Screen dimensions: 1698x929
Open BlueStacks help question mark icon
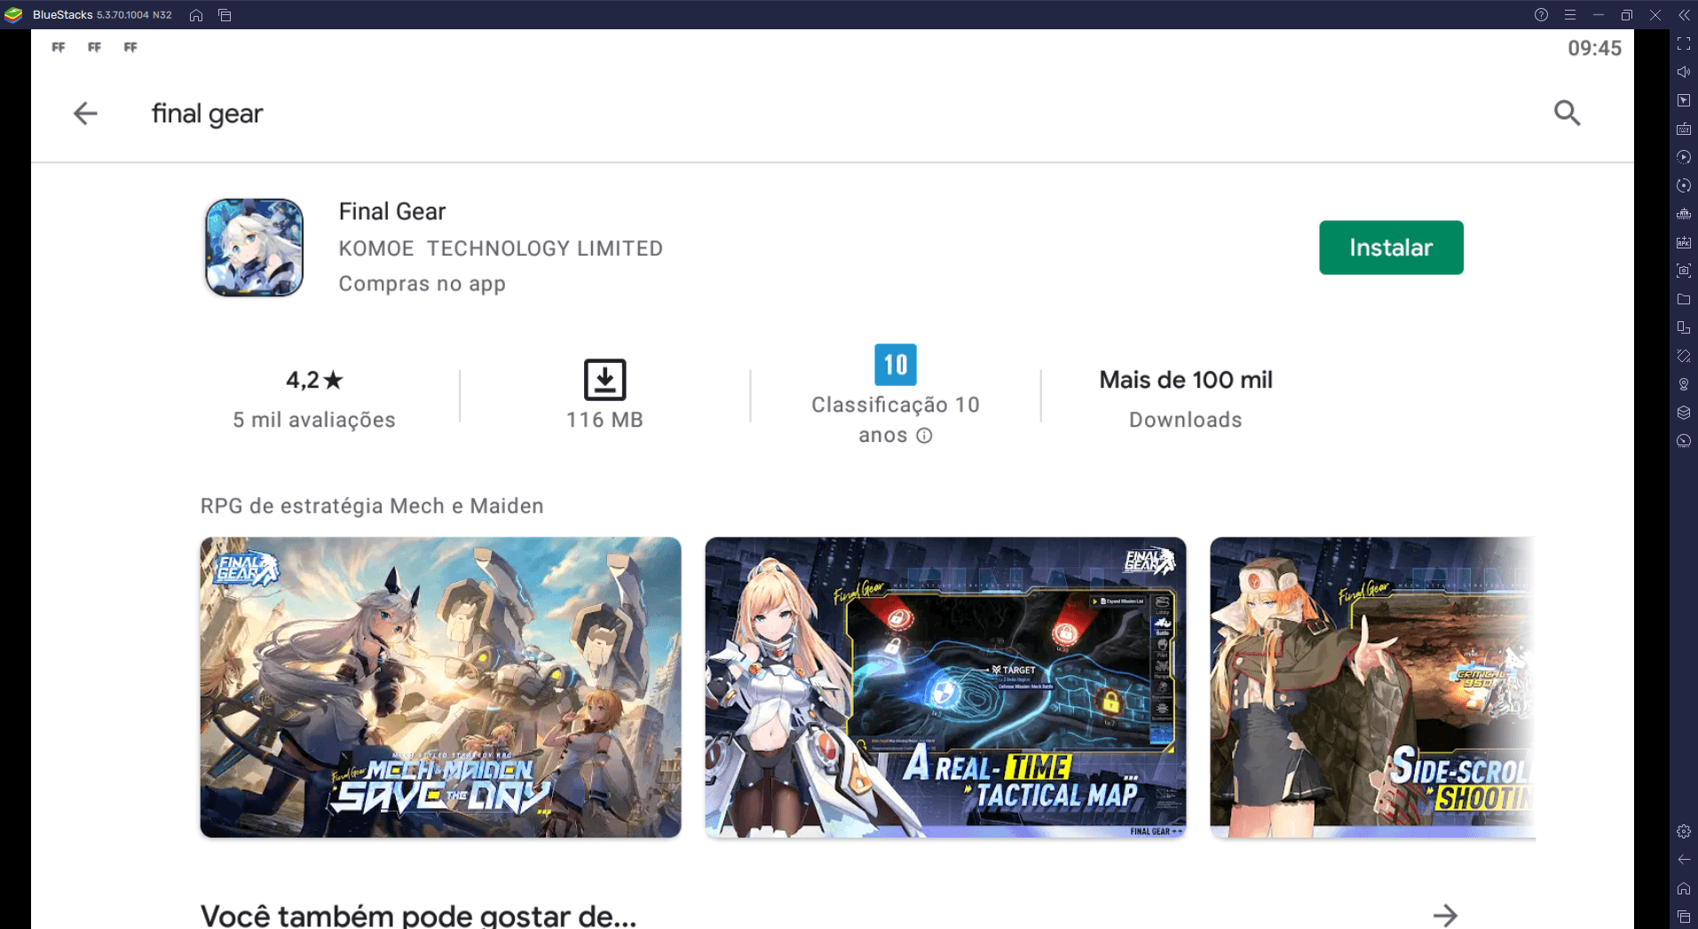pyautogui.click(x=1541, y=15)
